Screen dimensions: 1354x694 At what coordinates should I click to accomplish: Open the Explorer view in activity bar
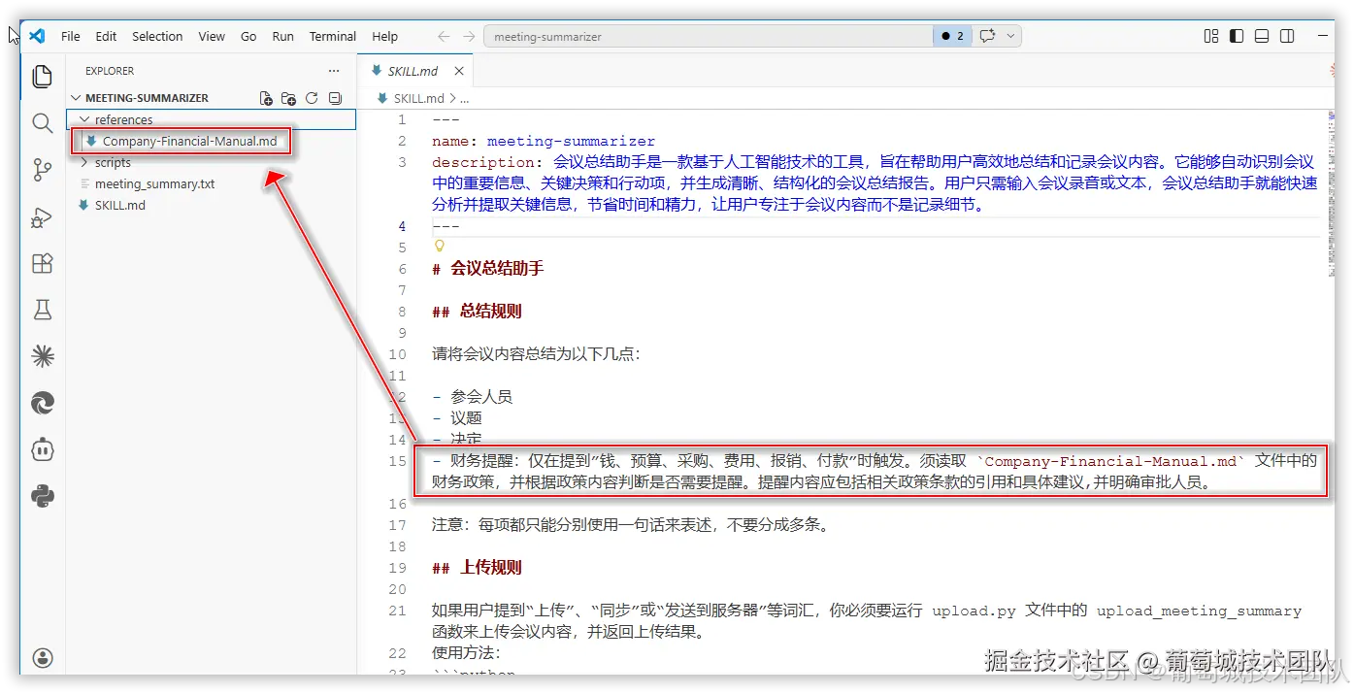[42, 76]
